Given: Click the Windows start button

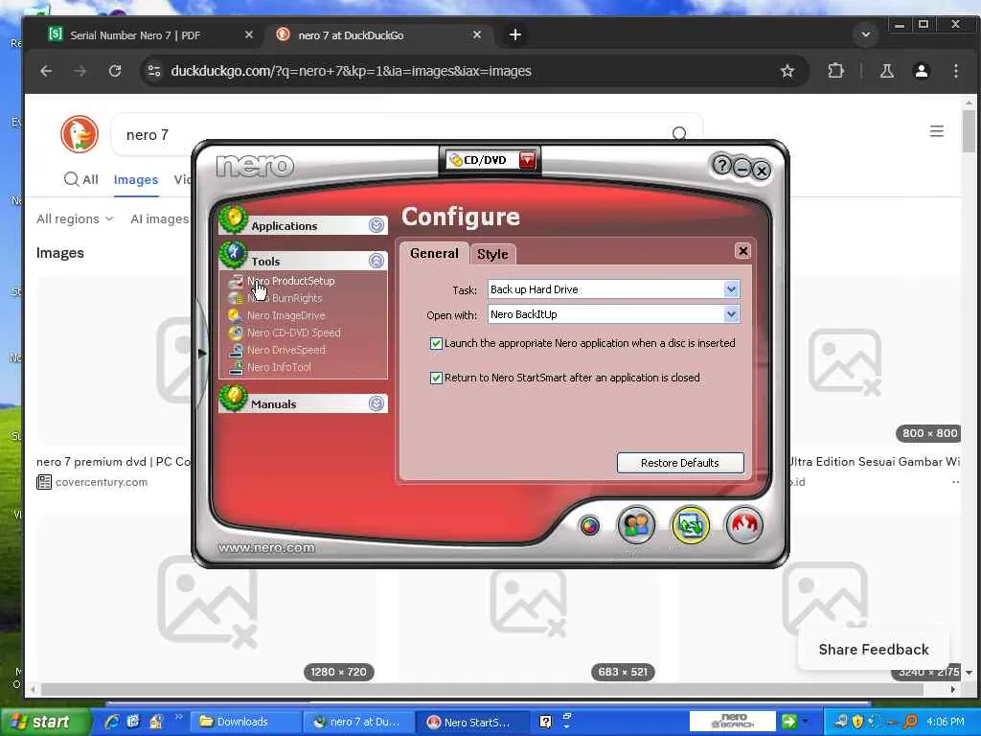Looking at the screenshot, I should (x=44, y=723).
